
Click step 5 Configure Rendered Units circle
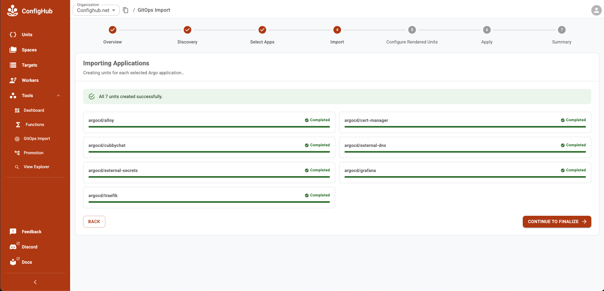(412, 30)
